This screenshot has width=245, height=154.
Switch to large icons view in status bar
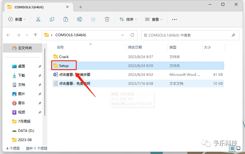(x=238, y=148)
